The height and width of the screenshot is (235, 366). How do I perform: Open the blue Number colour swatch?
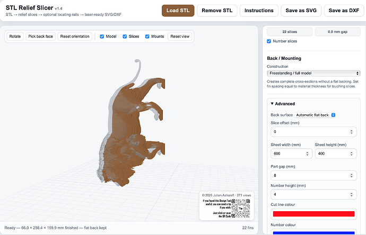point(313,233)
